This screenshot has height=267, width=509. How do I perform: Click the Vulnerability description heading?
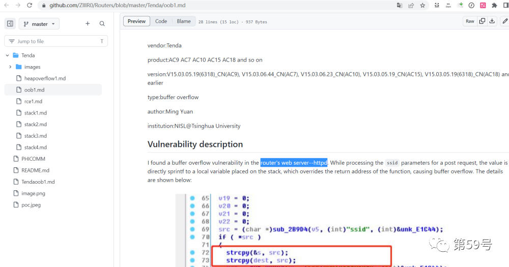[195, 144]
